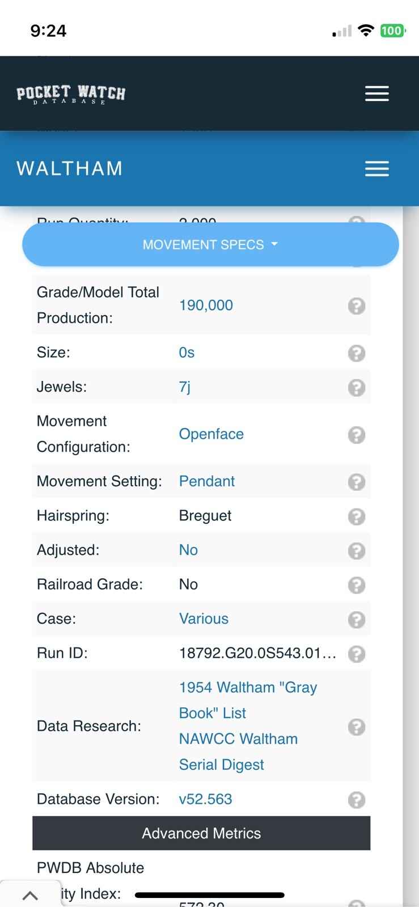Open 1954 Waltham "Gray Book" List link
The image size is (419, 907).
coord(248,700)
